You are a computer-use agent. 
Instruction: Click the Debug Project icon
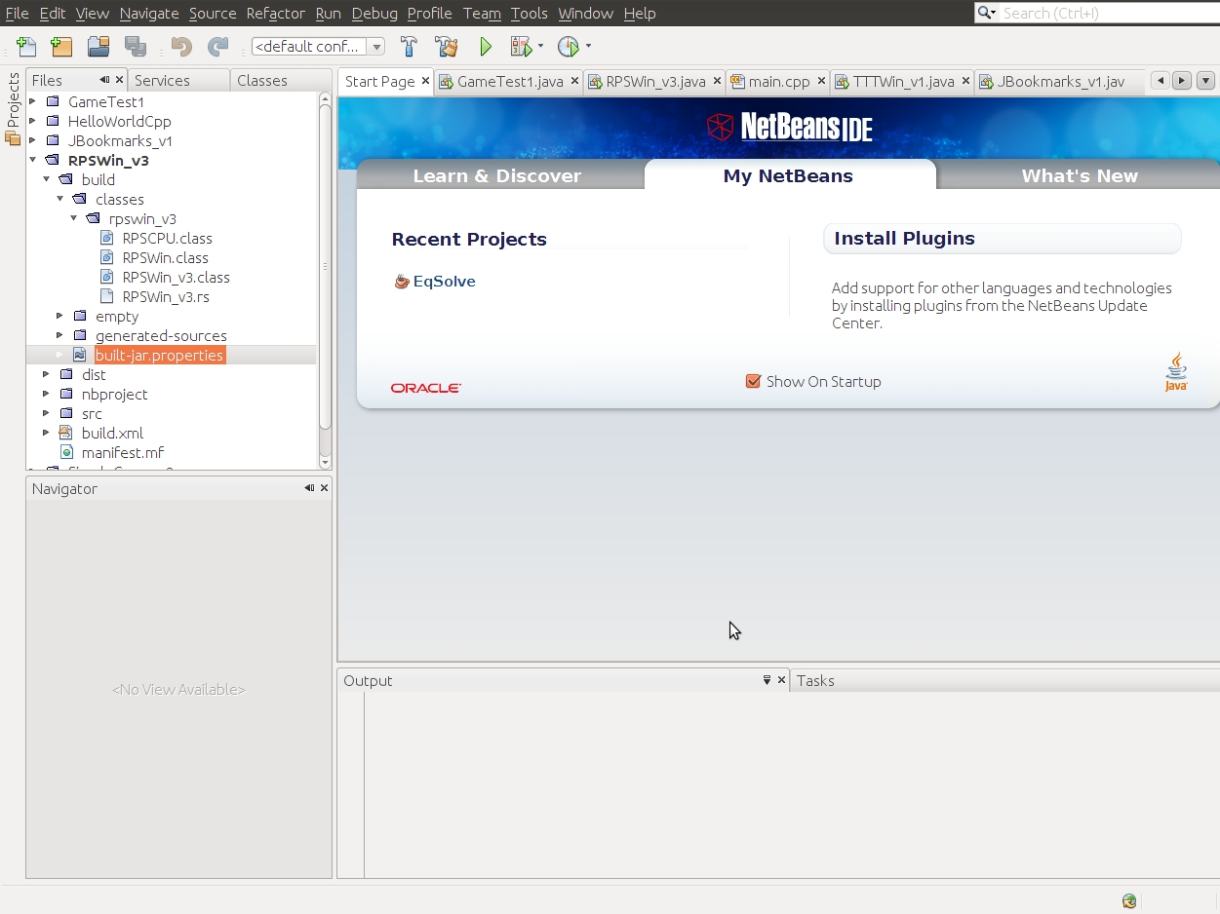(x=521, y=47)
